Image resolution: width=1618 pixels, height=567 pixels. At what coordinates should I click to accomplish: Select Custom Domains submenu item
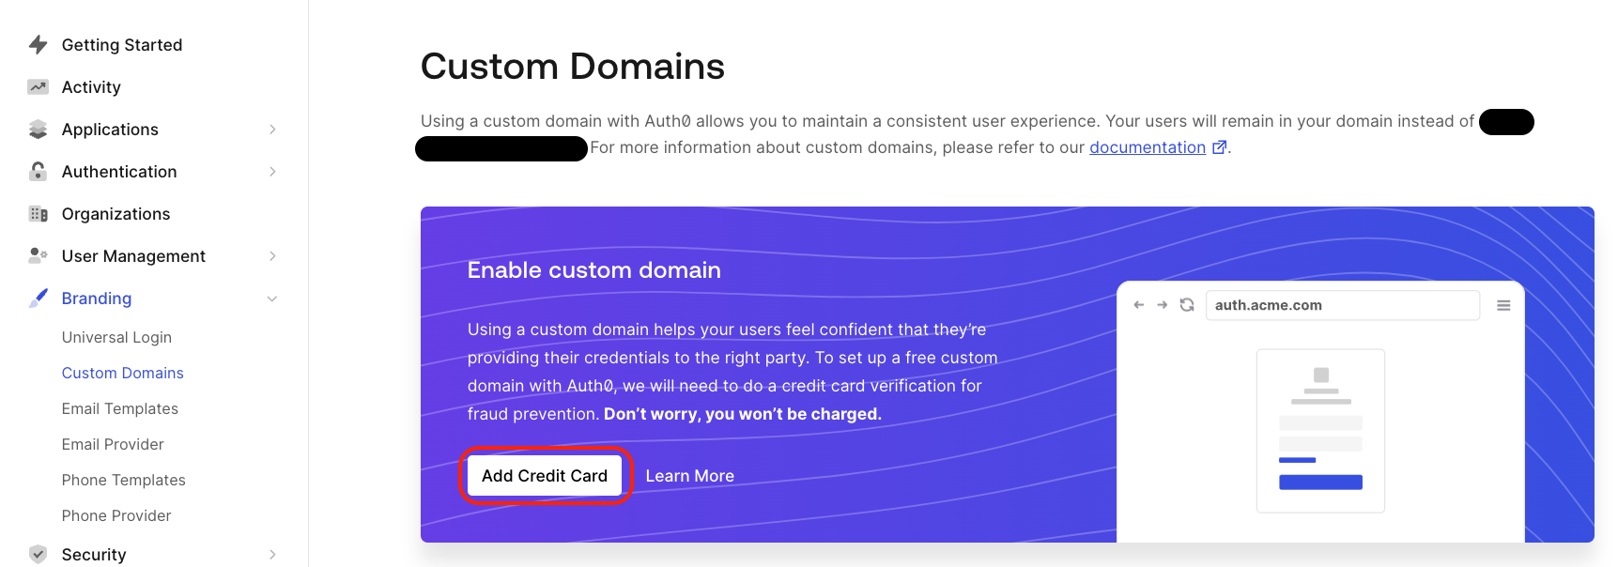pos(123,373)
